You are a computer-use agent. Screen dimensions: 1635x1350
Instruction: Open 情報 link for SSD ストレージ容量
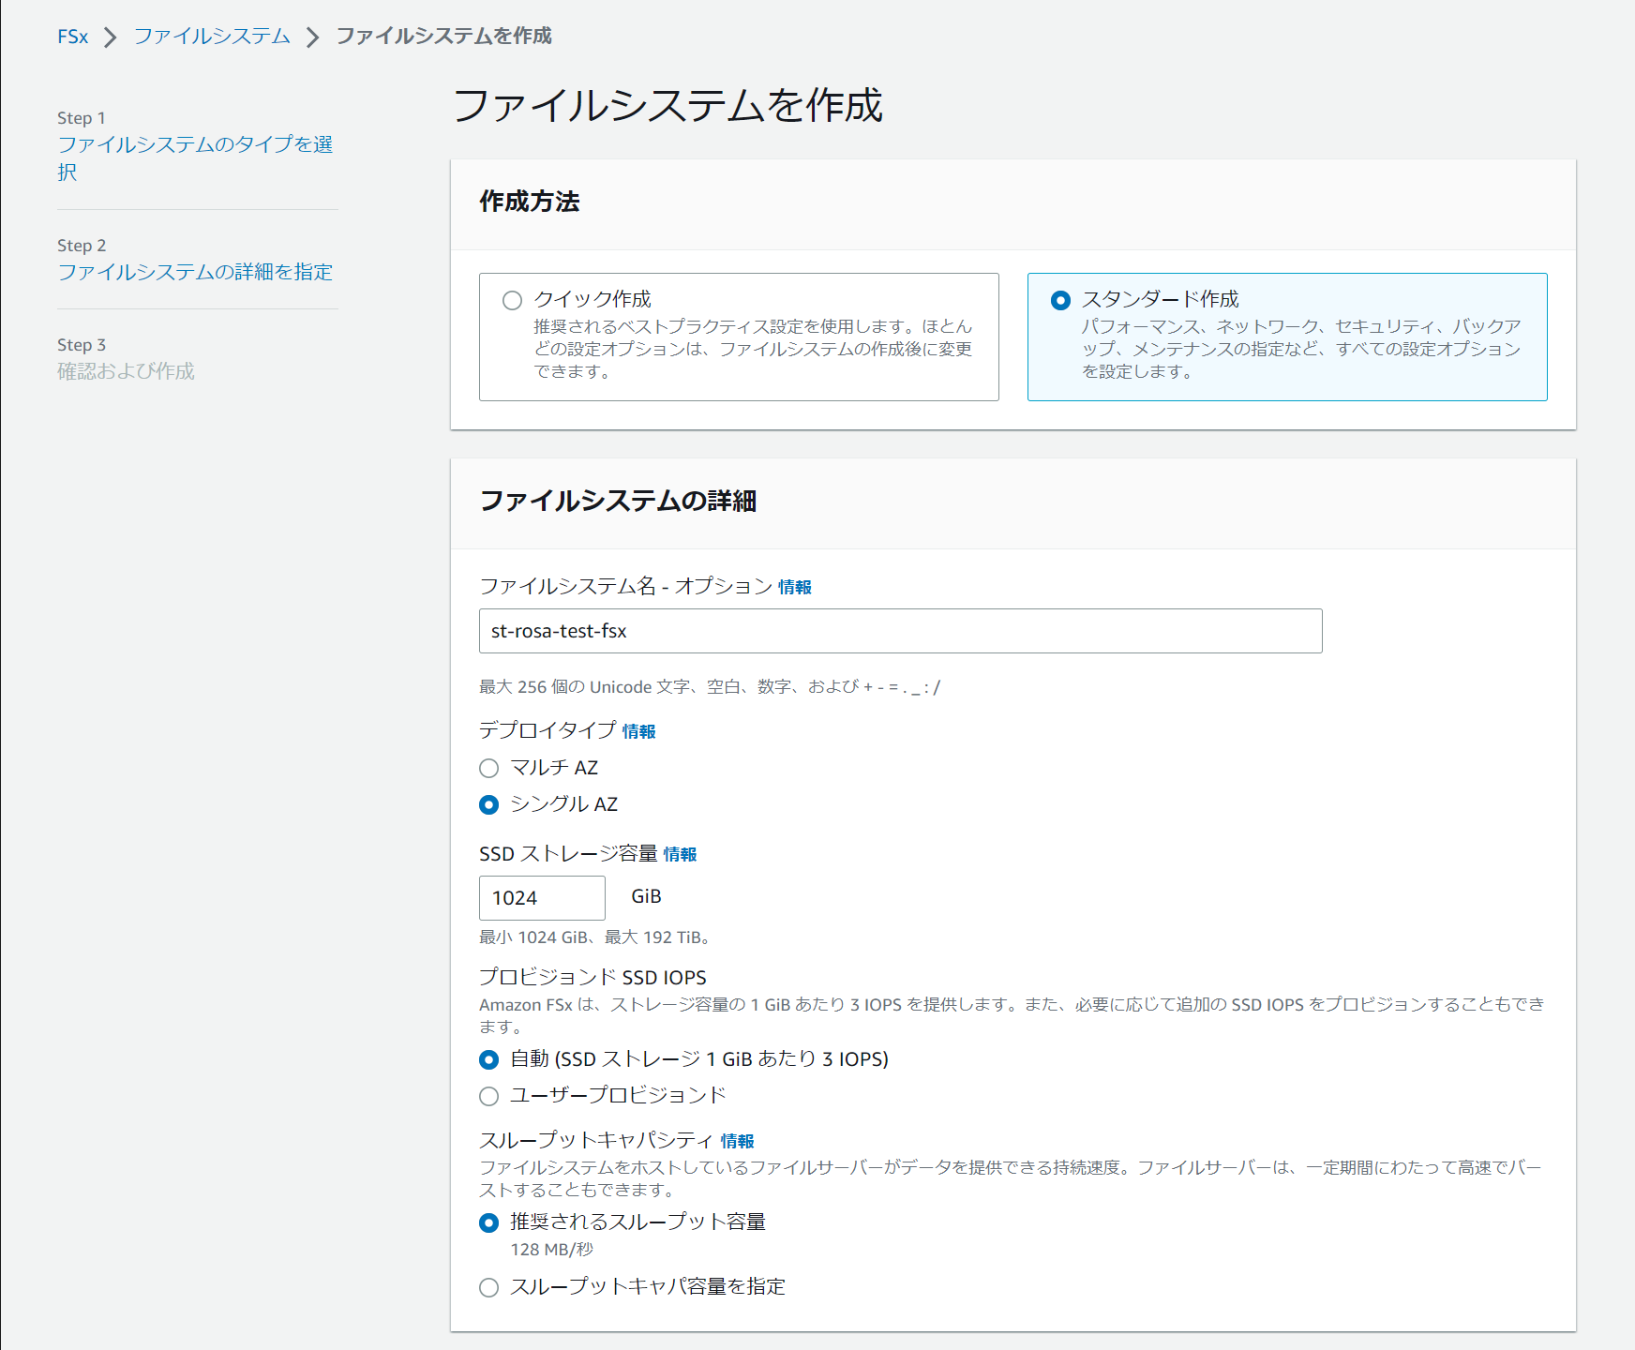[680, 854]
